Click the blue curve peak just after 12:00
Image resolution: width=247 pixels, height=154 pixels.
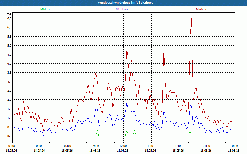coord(127,103)
